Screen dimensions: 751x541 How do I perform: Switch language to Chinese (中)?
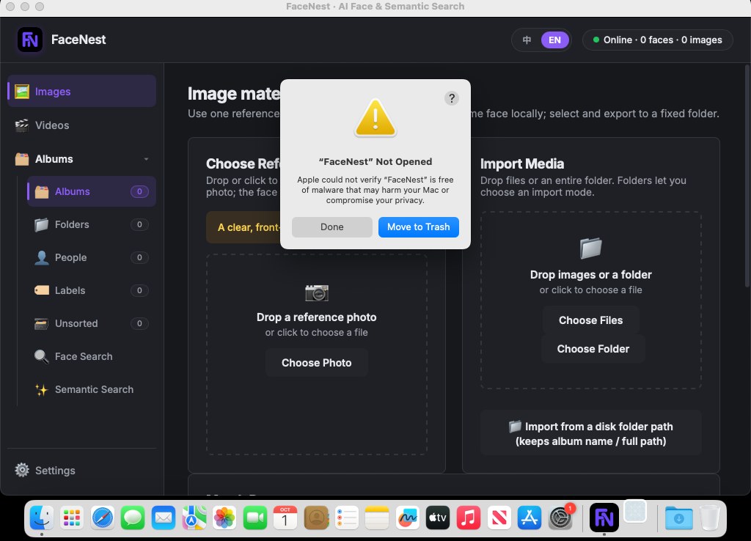tap(527, 40)
